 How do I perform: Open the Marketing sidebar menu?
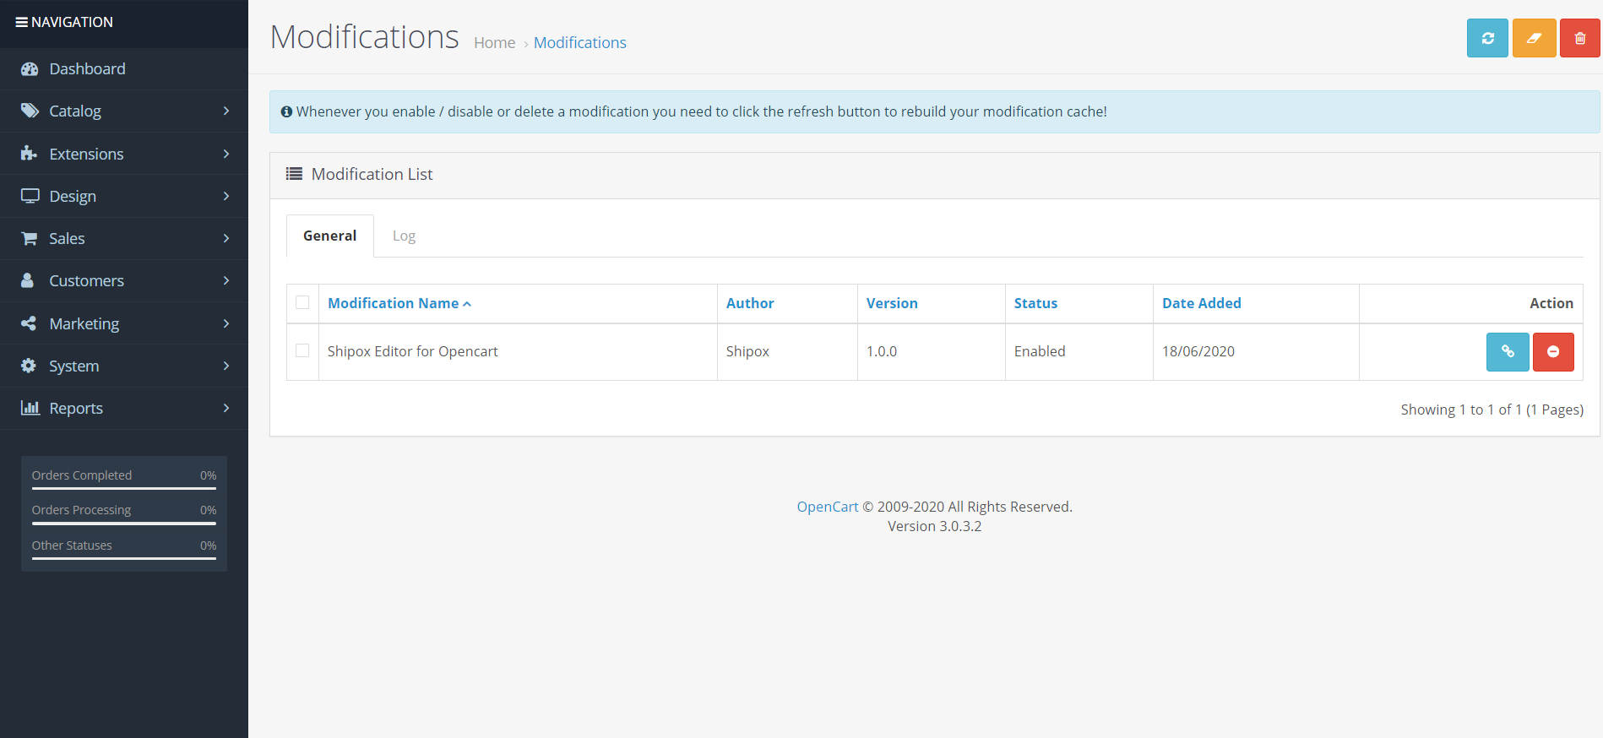(124, 323)
